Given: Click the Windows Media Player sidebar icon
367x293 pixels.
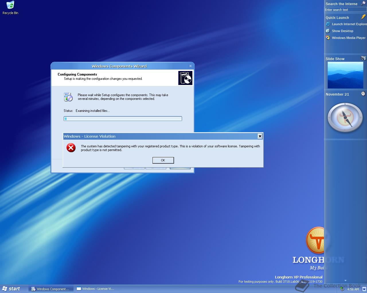Looking at the screenshot, I should tap(328, 38).
